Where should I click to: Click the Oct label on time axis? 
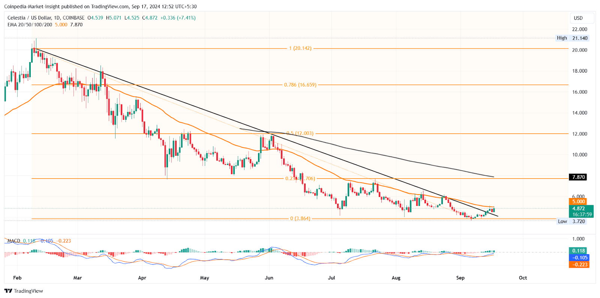click(x=523, y=278)
